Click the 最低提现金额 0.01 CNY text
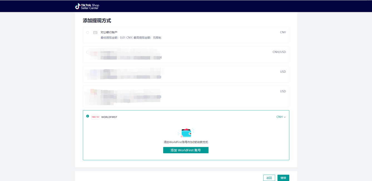Viewport: 372px width, 181px height. tap(131, 37)
